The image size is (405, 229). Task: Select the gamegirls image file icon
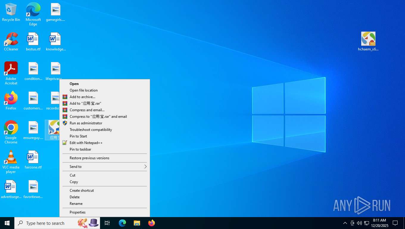(55, 13)
